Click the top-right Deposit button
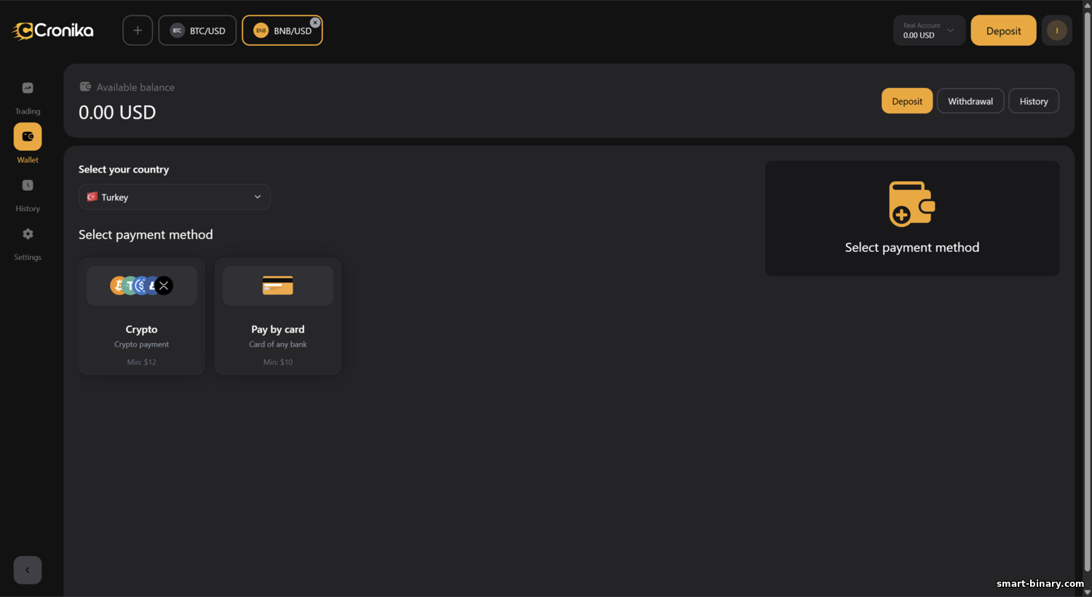 [x=1003, y=31]
